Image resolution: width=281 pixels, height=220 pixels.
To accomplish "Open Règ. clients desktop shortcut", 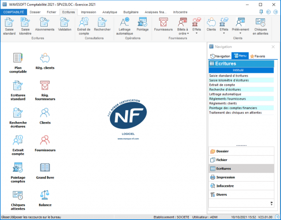I will coord(45,61).
